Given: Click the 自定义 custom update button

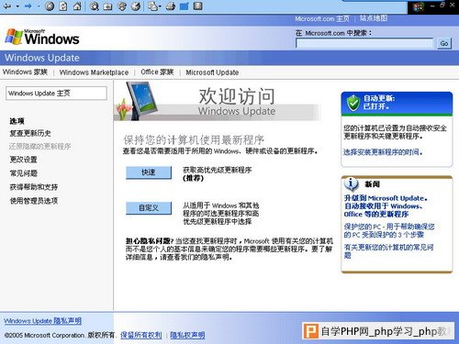Looking at the screenshot, I should click(149, 208).
